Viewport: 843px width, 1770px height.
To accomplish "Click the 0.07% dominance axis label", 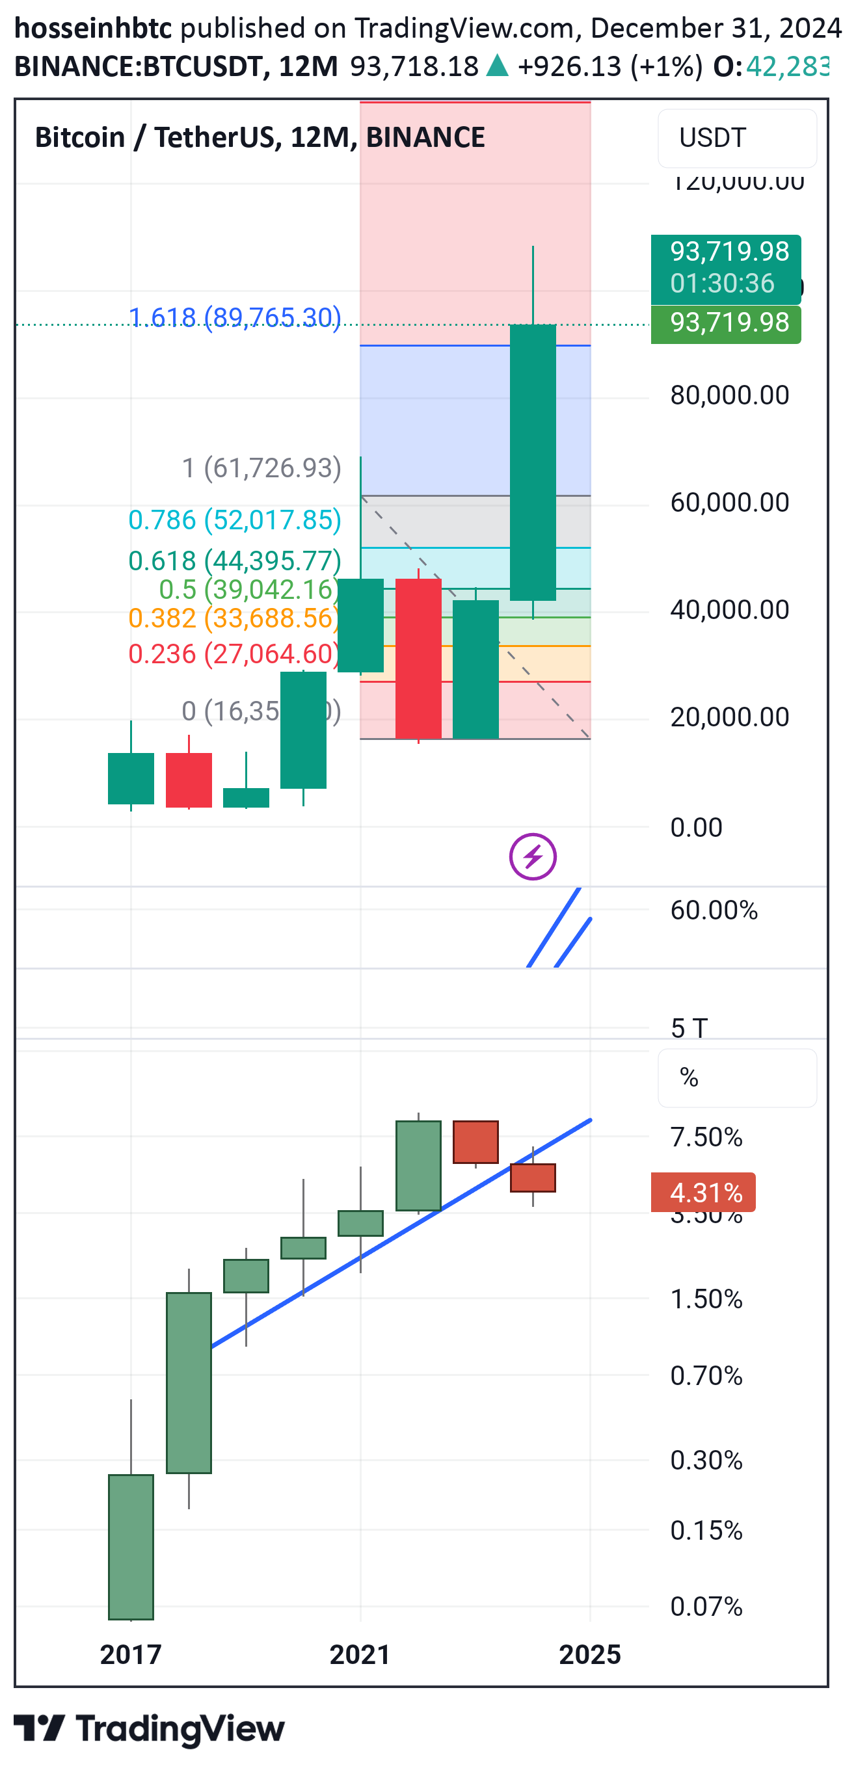I will point(707,1607).
